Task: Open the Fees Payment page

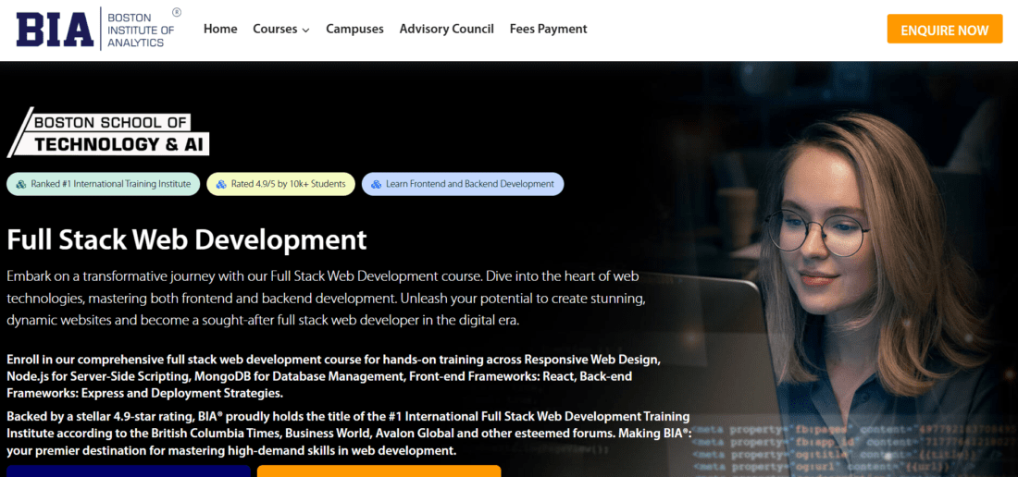Action: coord(548,29)
